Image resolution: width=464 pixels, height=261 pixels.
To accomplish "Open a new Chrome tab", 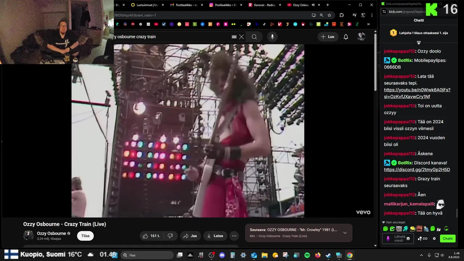I will click(x=328, y=5).
